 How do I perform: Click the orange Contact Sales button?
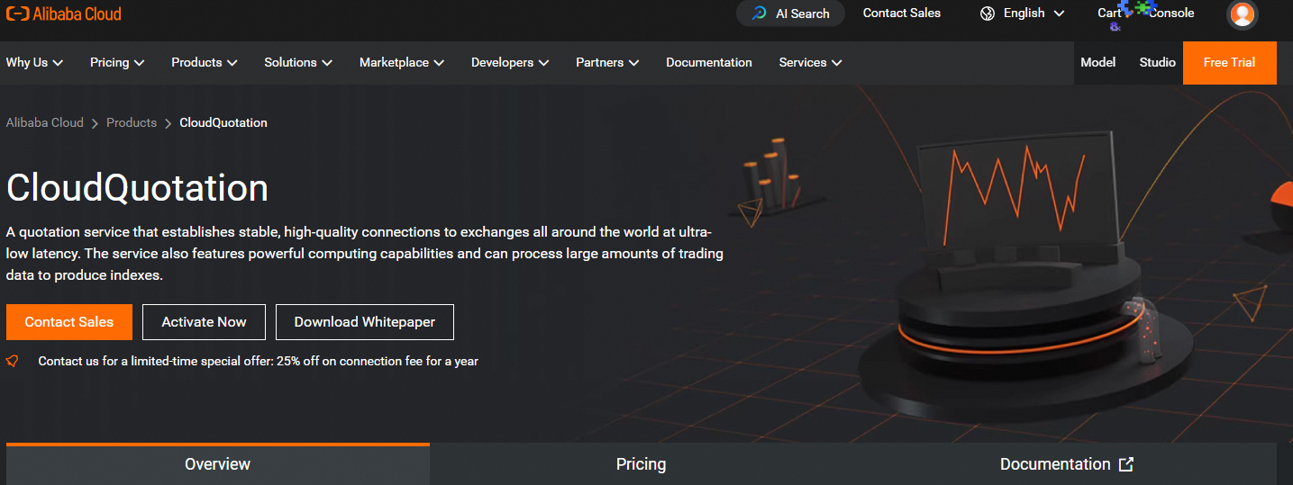[x=69, y=322]
